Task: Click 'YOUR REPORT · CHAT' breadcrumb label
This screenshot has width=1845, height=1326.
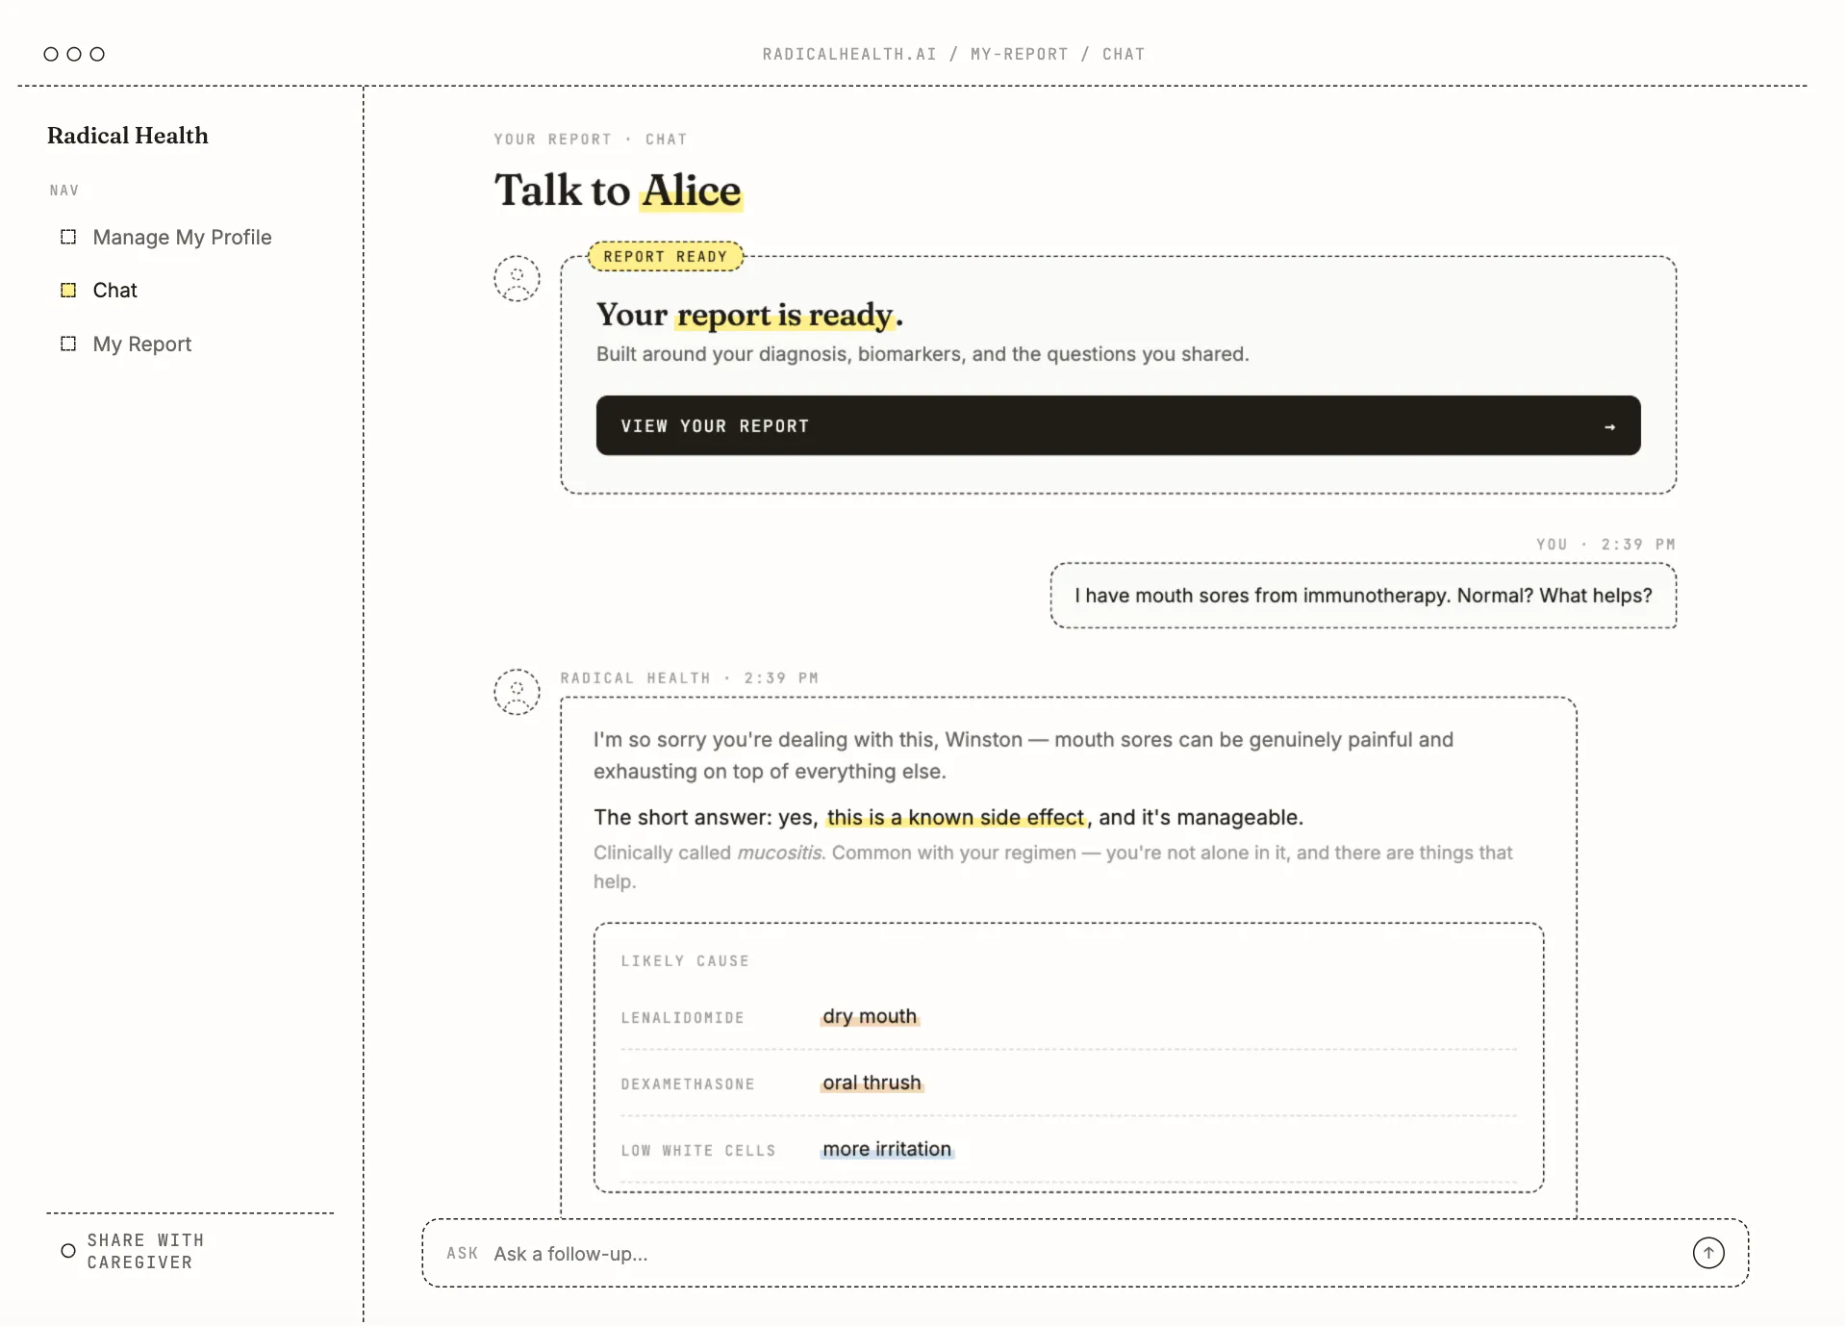Action: [x=591, y=140]
